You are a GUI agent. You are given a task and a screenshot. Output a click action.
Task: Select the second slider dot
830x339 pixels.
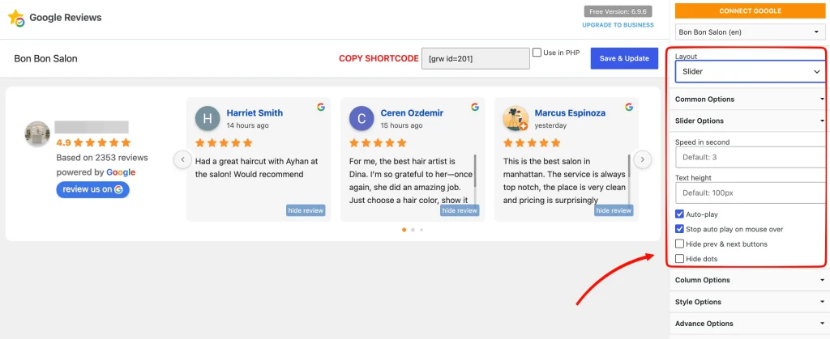pos(413,230)
